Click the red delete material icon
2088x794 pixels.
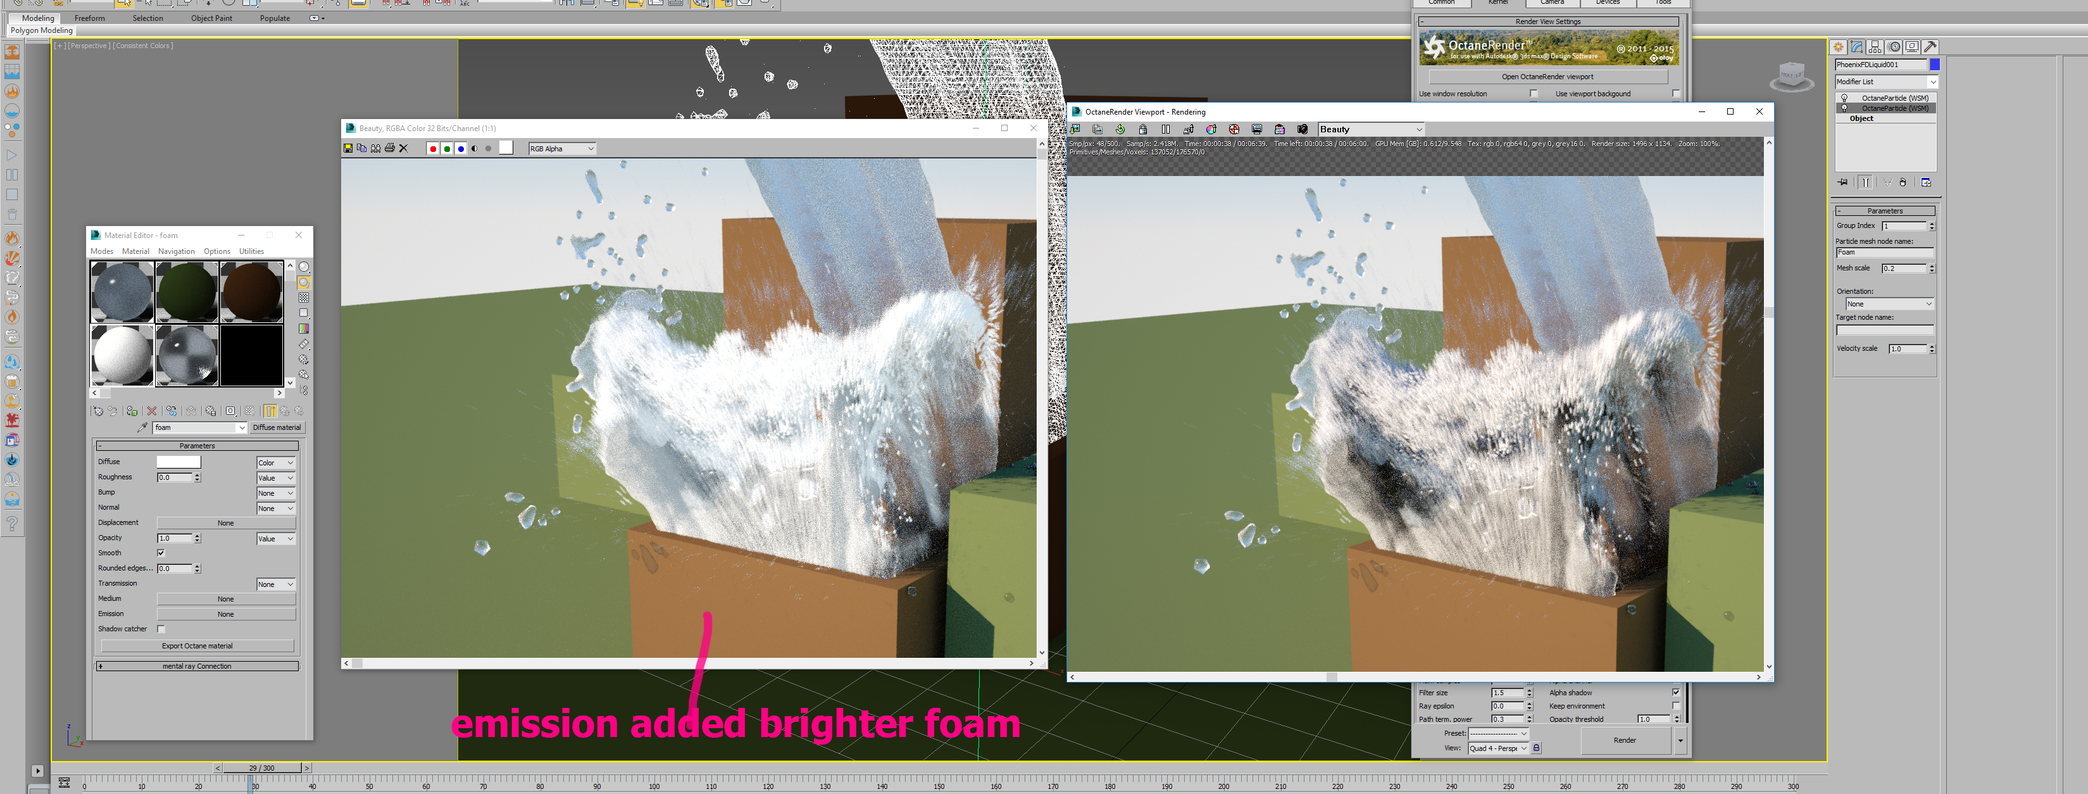(x=151, y=411)
